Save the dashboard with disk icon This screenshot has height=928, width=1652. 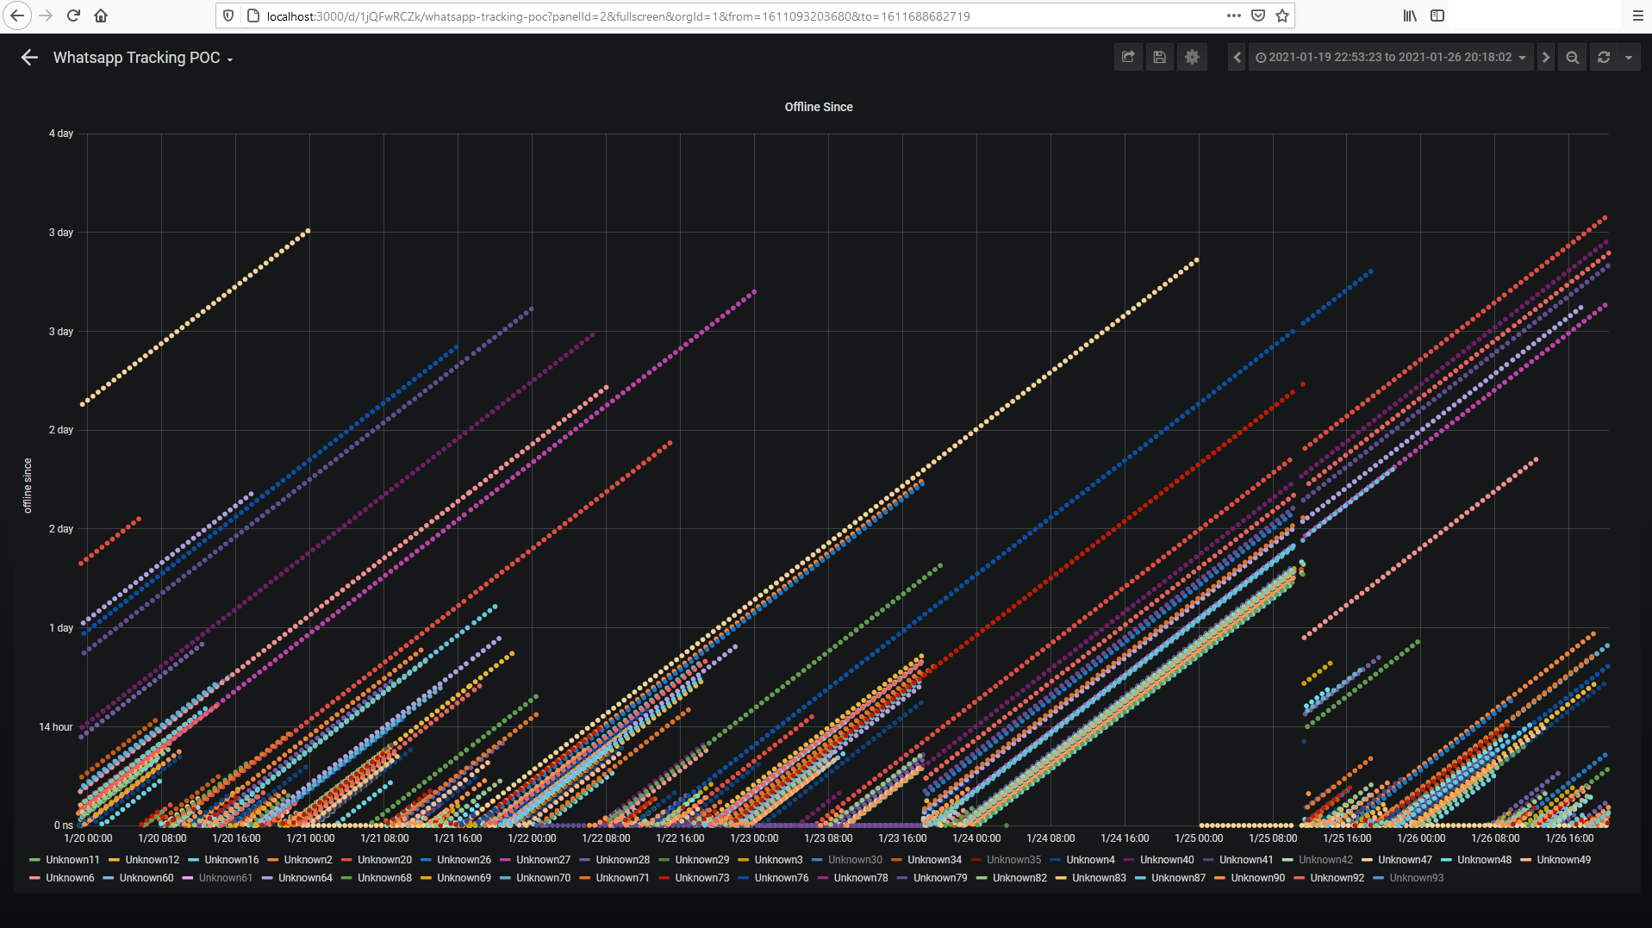click(x=1159, y=58)
